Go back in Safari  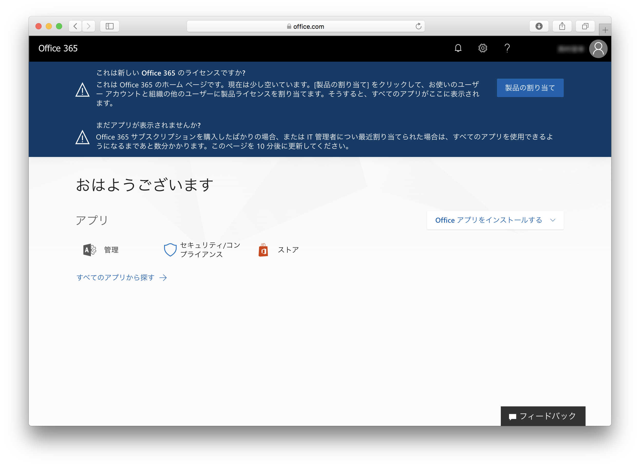coord(75,26)
